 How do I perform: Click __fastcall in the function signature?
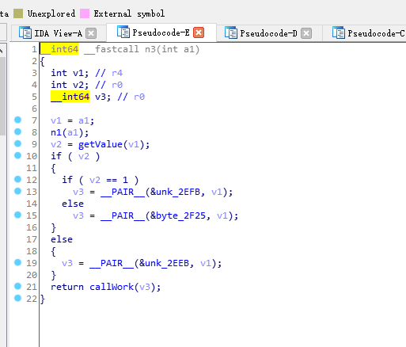[x=112, y=49]
